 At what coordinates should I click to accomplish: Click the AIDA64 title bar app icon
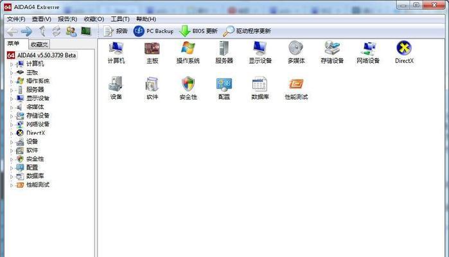pos(8,7)
